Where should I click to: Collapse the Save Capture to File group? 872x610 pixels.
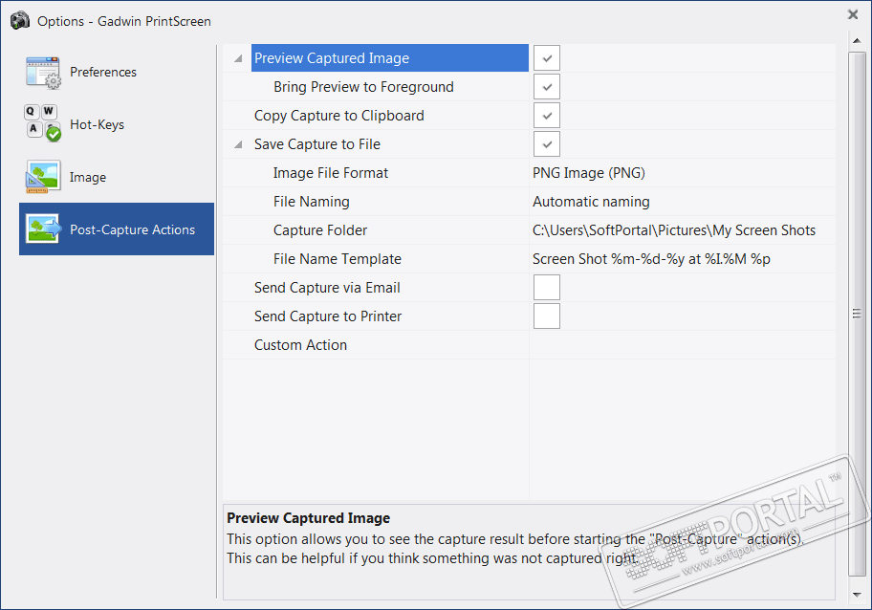coord(238,145)
